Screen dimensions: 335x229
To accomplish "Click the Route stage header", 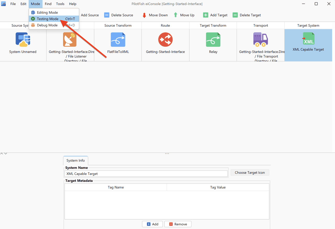I will pyautogui.click(x=165, y=25).
